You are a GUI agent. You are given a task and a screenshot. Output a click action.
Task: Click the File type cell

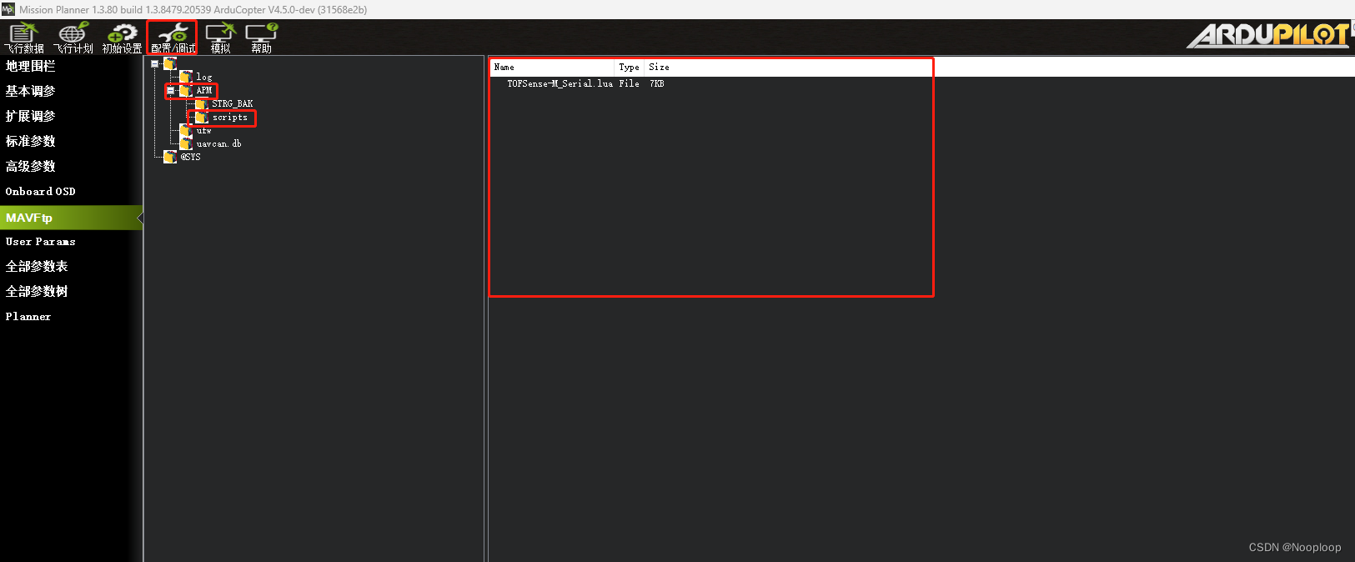[630, 83]
